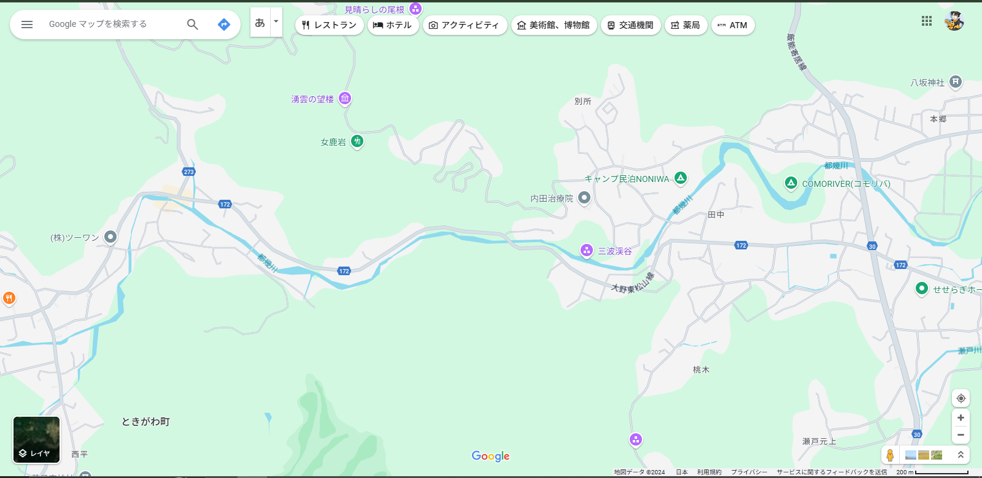Select the 三波渓谷 purple map pin
982x478 pixels.
pos(587,250)
